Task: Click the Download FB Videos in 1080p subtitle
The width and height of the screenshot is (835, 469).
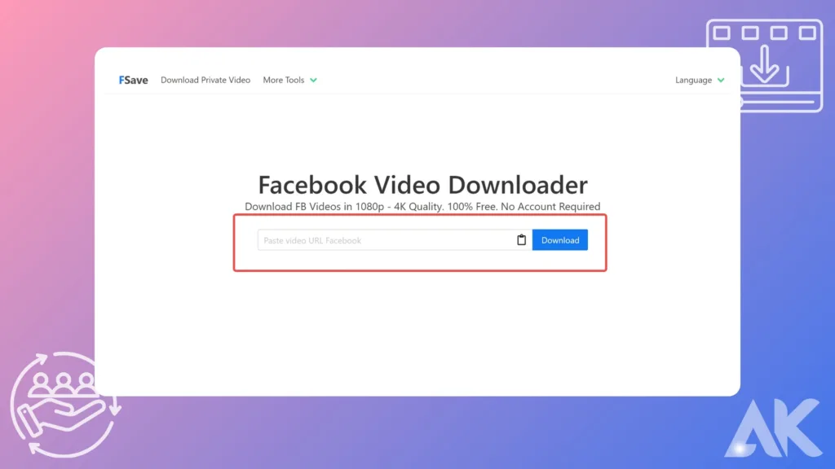Action: click(x=422, y=206)
